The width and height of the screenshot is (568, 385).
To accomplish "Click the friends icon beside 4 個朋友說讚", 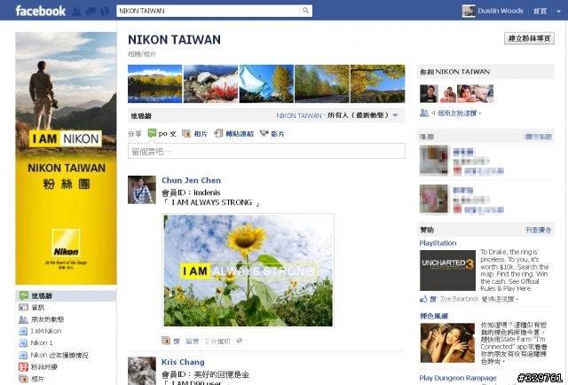I will 424,113.
